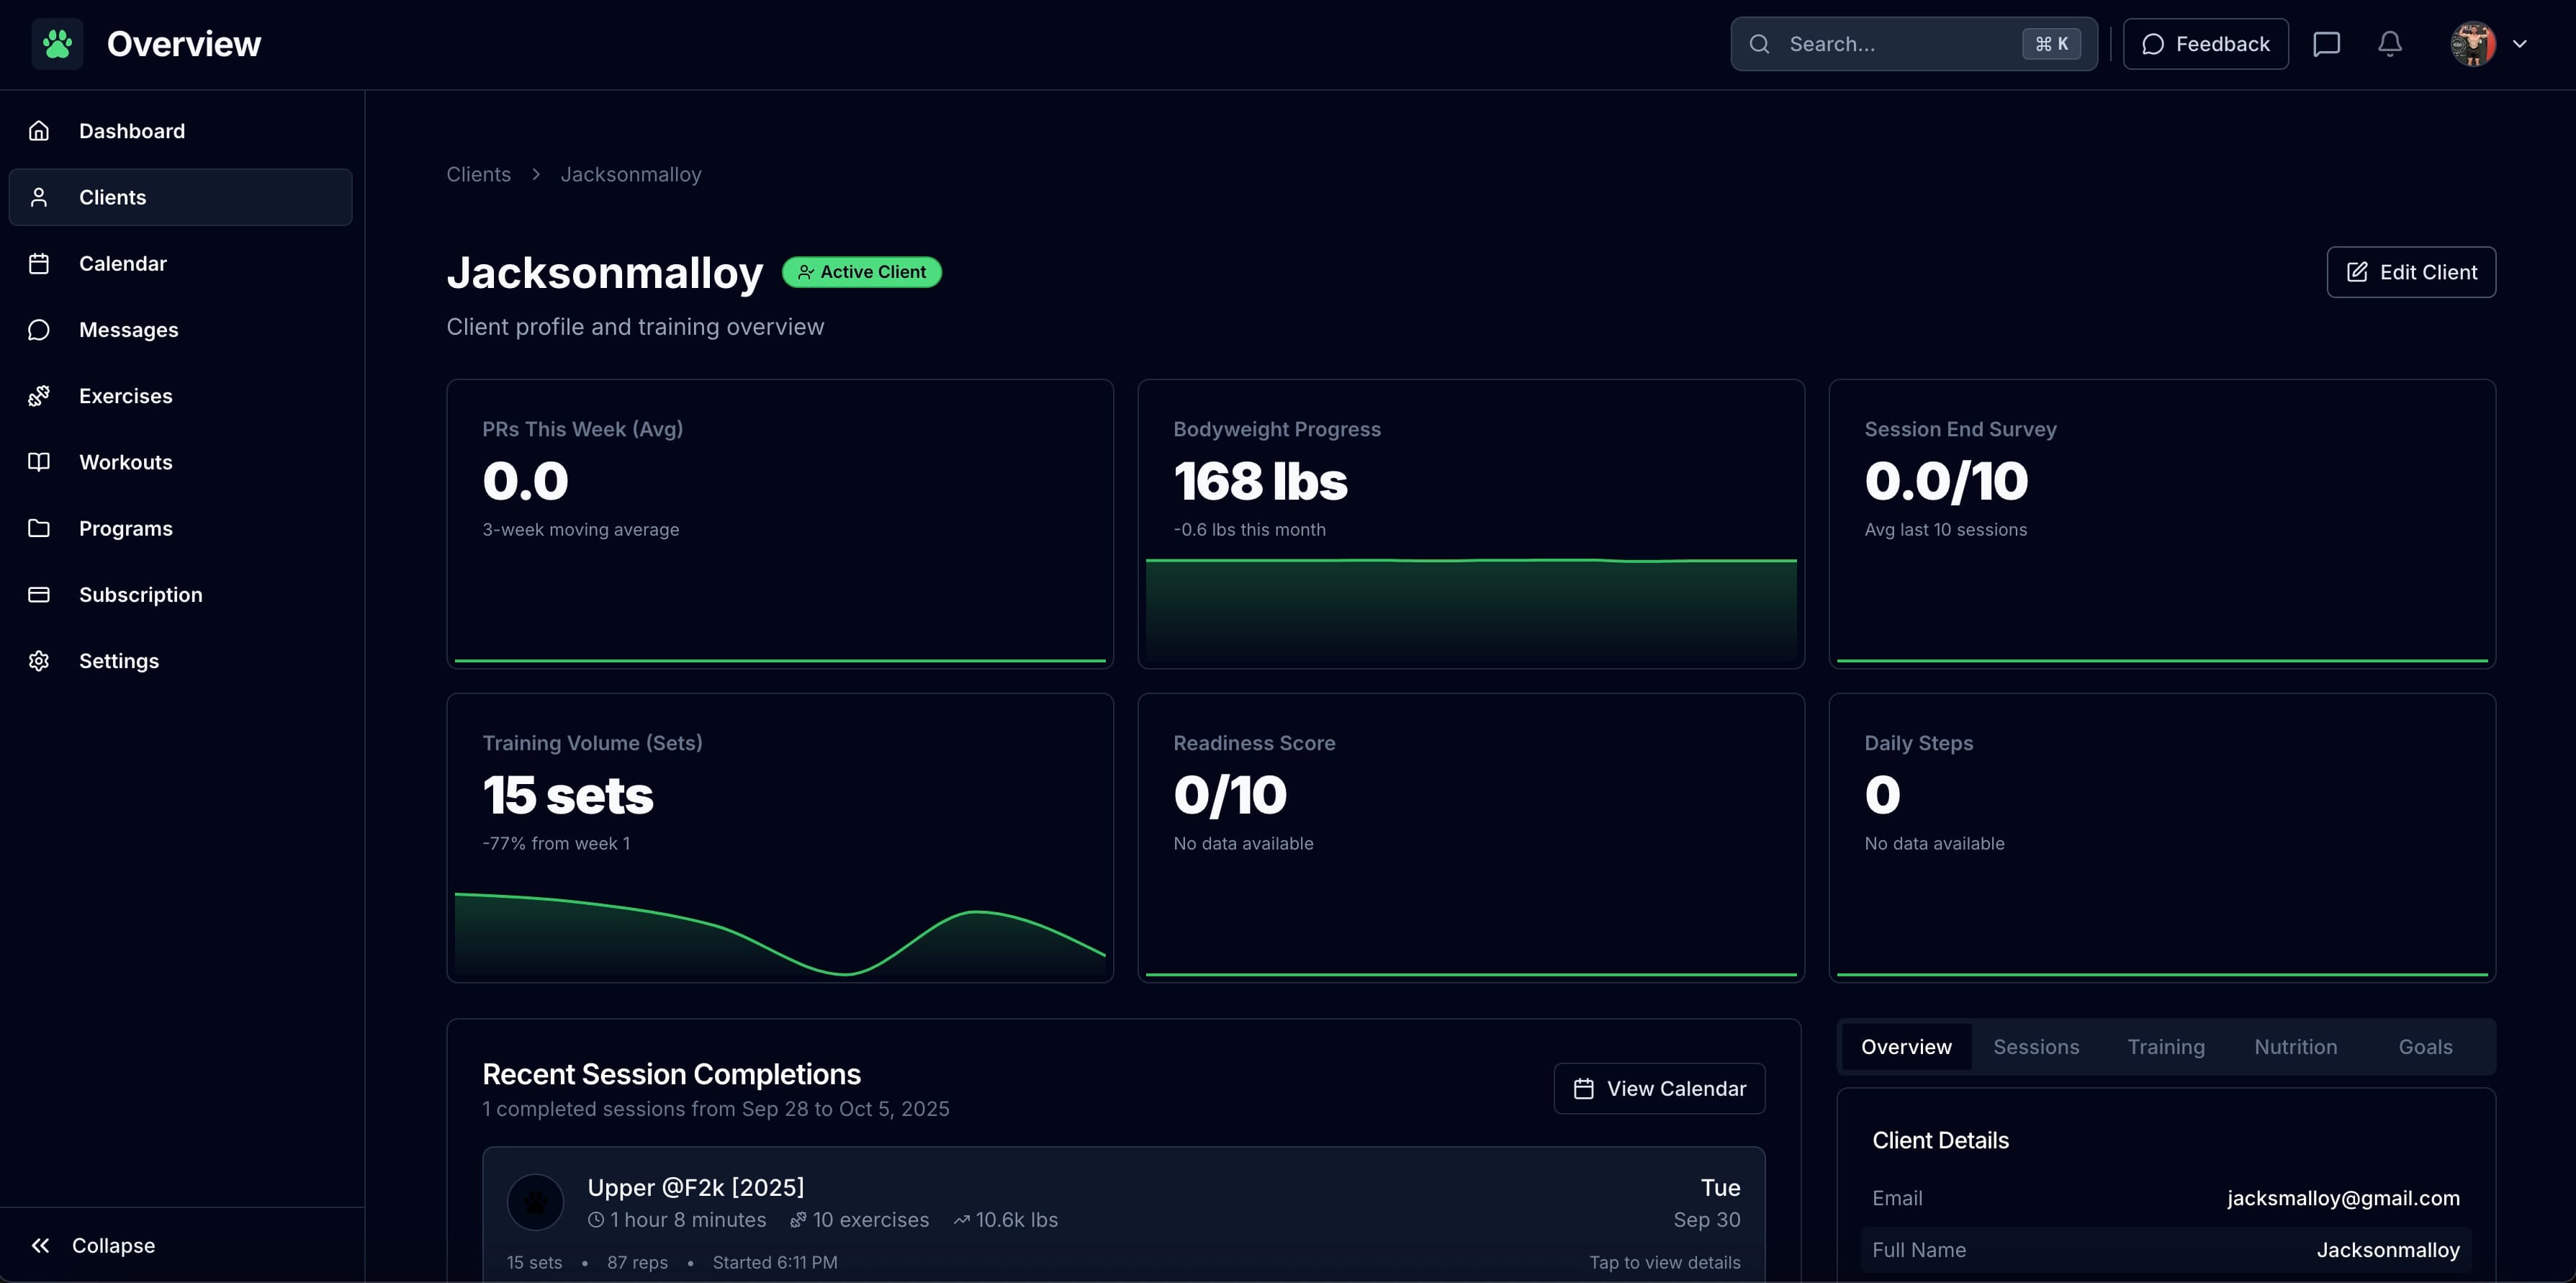Screen dimensions: 2576x1283
Task: Click the notification bell icon
Action: click(x=2389, y=43)
